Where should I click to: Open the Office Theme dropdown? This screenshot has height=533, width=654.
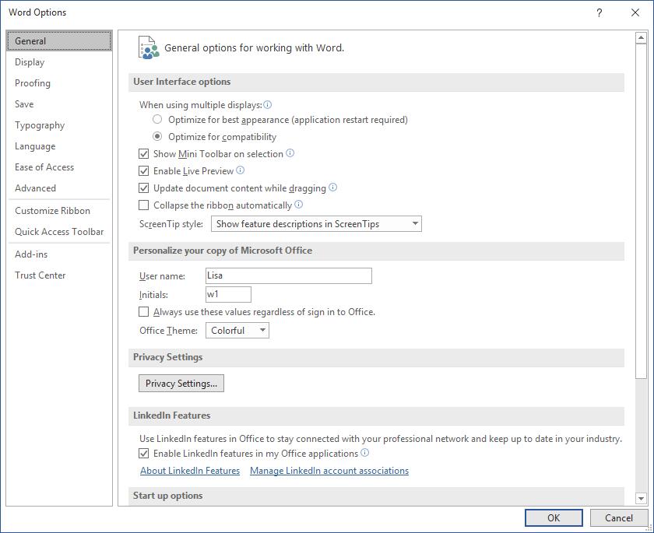pyautogui.click(x=237, y=331)
